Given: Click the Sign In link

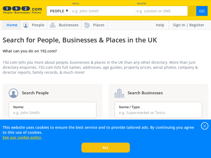Looking at the screenshot, I should click(x=179, y=25).
